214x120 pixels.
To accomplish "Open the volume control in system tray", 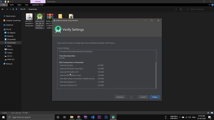I will pos(190,117).
